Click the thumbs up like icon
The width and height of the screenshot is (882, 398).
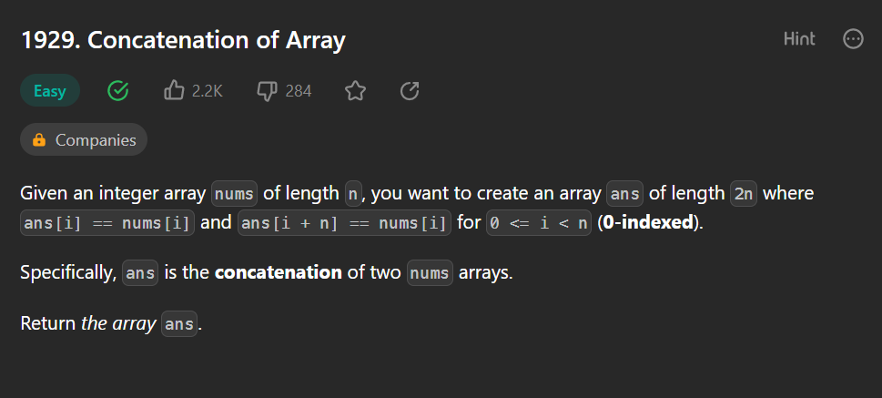(x=174, y=91)
